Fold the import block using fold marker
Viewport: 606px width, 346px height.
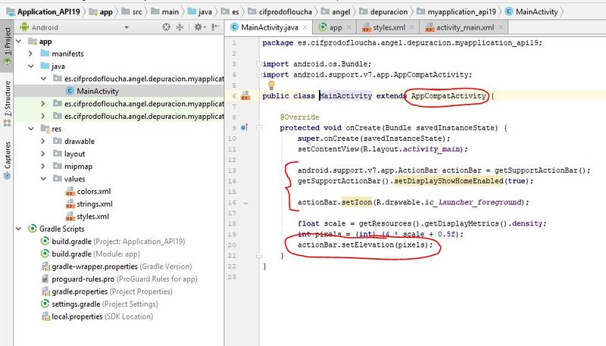259,64
